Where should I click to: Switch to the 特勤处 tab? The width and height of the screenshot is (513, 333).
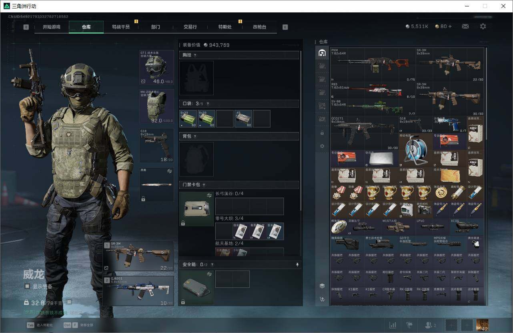pos(225,27)
